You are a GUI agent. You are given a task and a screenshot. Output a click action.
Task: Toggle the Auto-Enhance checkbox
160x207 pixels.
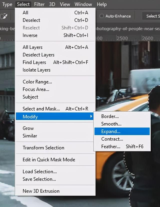[x=101, y=16]
